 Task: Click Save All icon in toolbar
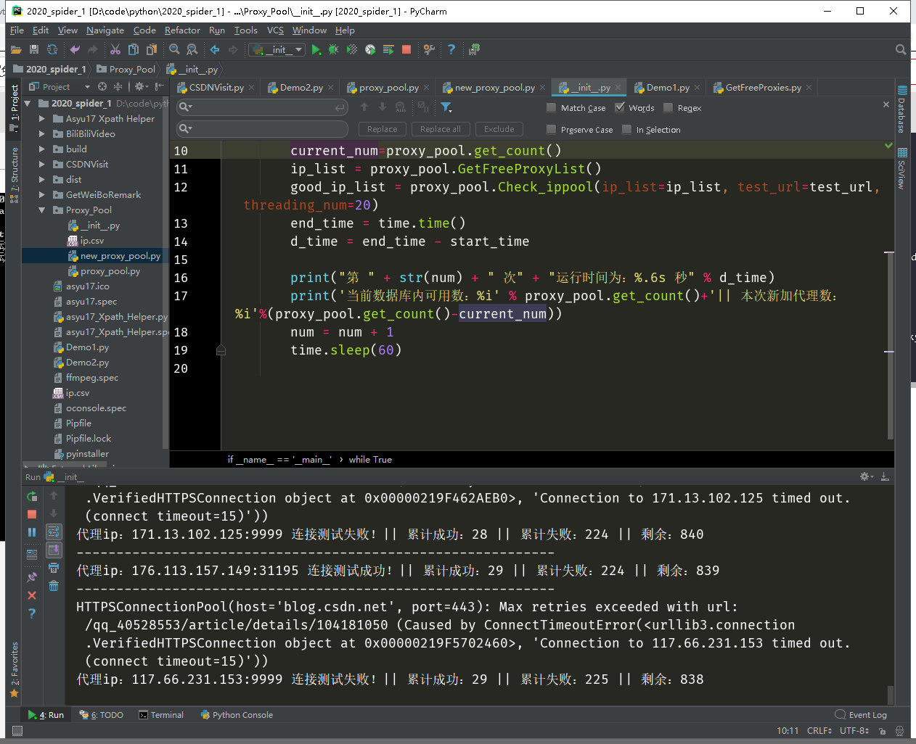pyautogui.click(x=34, y=50)
